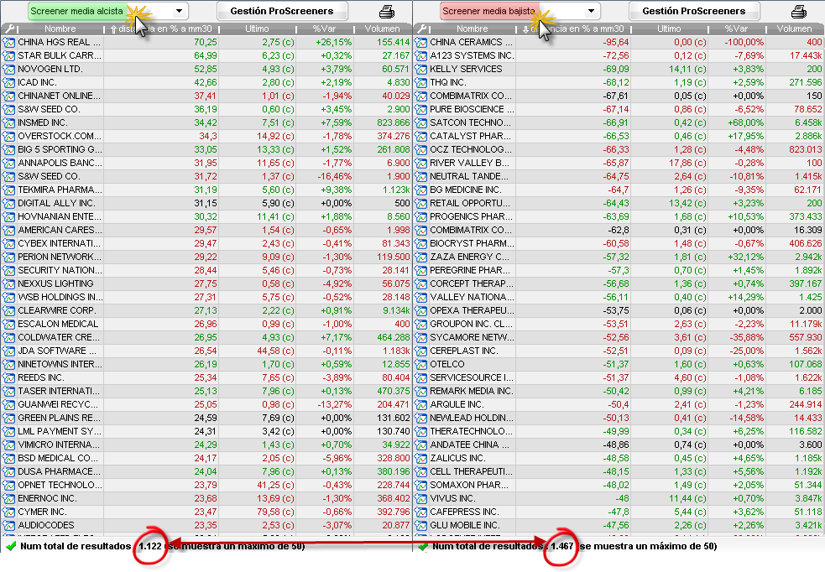Sort right panel by Volumen column
Image resolution: width=825 pixels, height=572 pixels.
click(x=795, y=29)
